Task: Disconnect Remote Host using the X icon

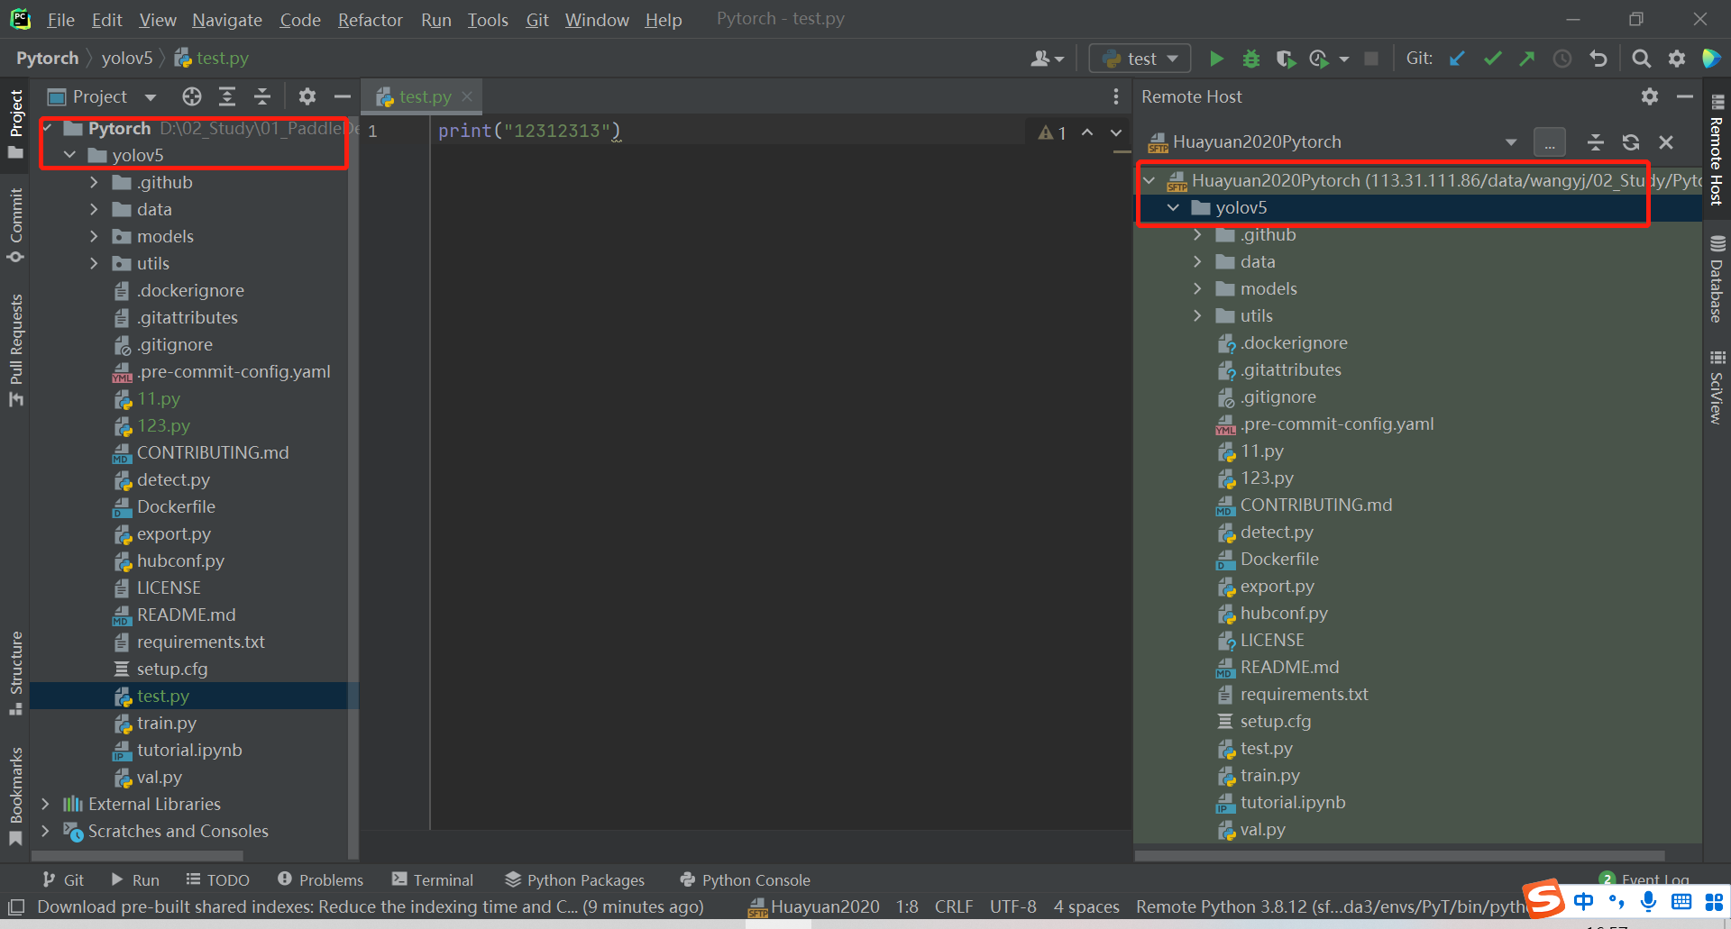Action: click(1666, 142)
